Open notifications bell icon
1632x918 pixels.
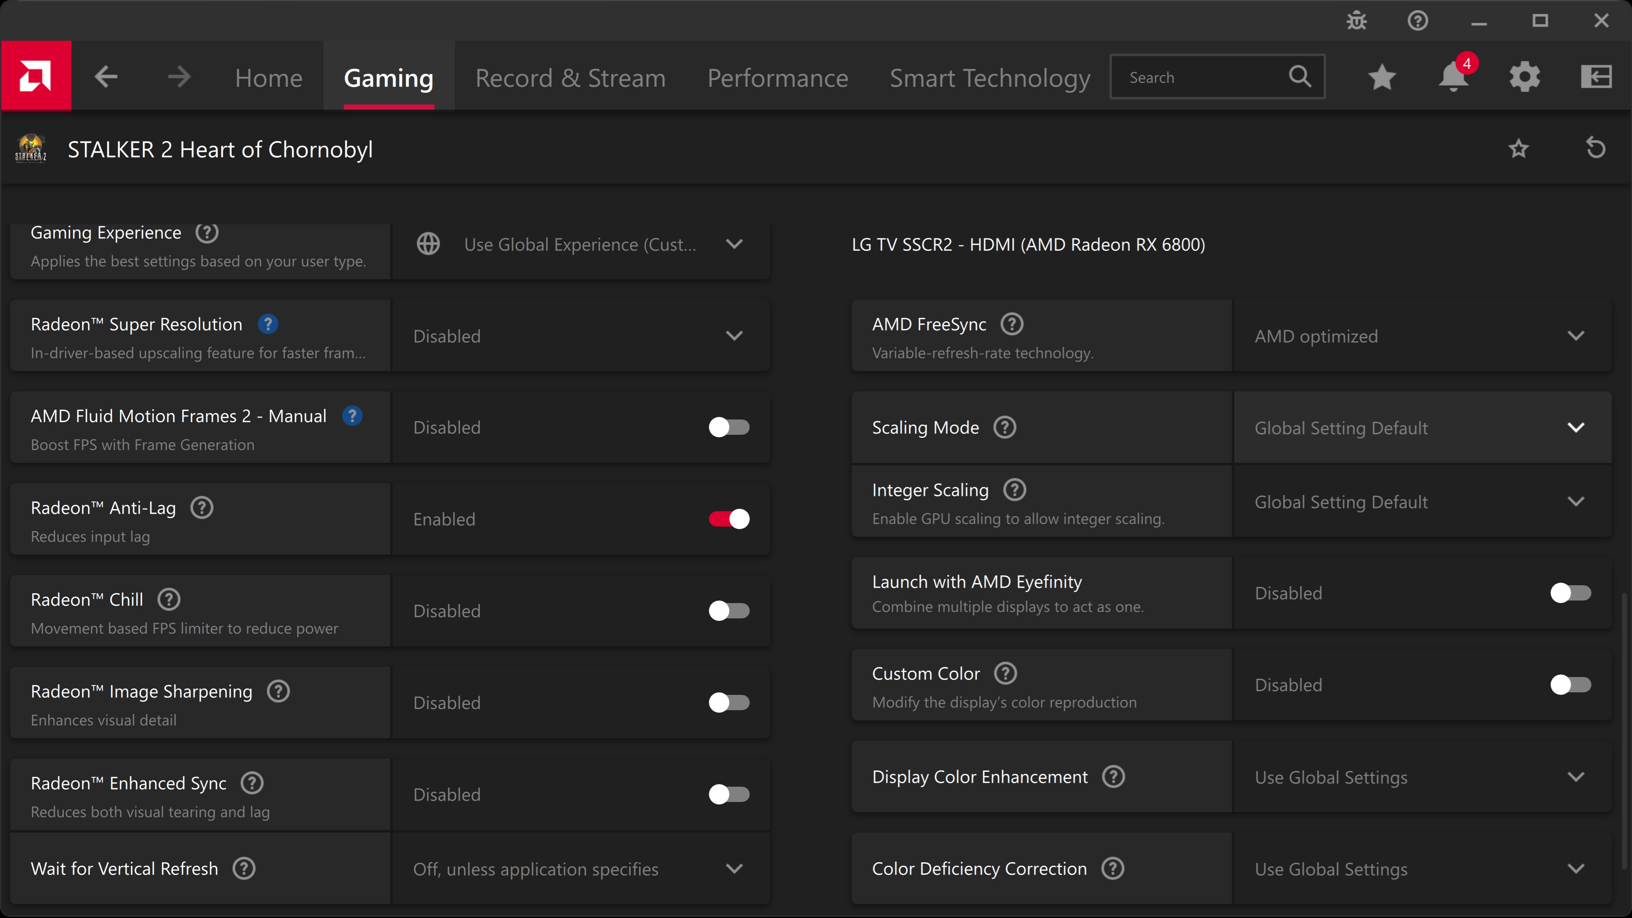coord(1453,77)
